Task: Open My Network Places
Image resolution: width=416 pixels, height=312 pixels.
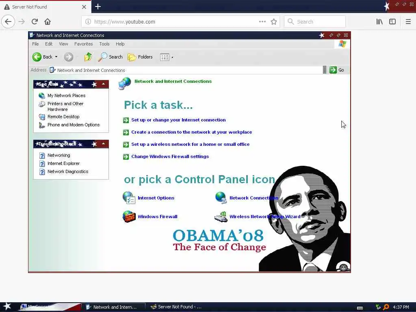Action: pyautogui.click(x=66, y=95)
